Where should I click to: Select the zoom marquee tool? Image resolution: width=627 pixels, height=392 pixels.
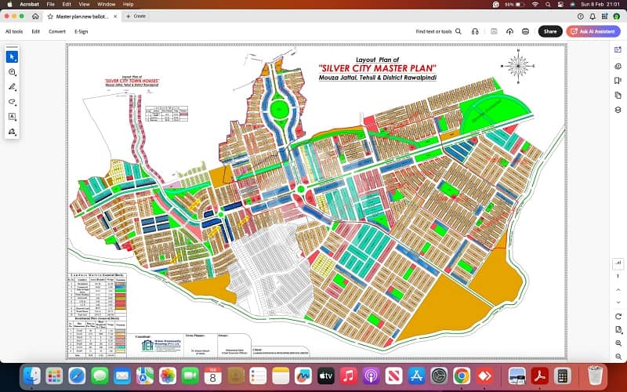pyautogui.click(x=12, y=72)
